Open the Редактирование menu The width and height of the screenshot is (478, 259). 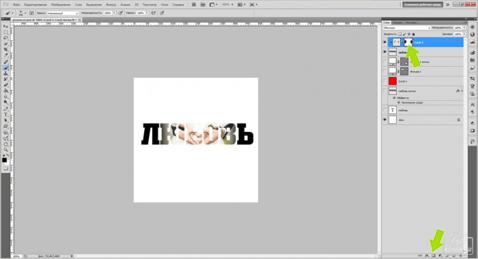[35, 5]
